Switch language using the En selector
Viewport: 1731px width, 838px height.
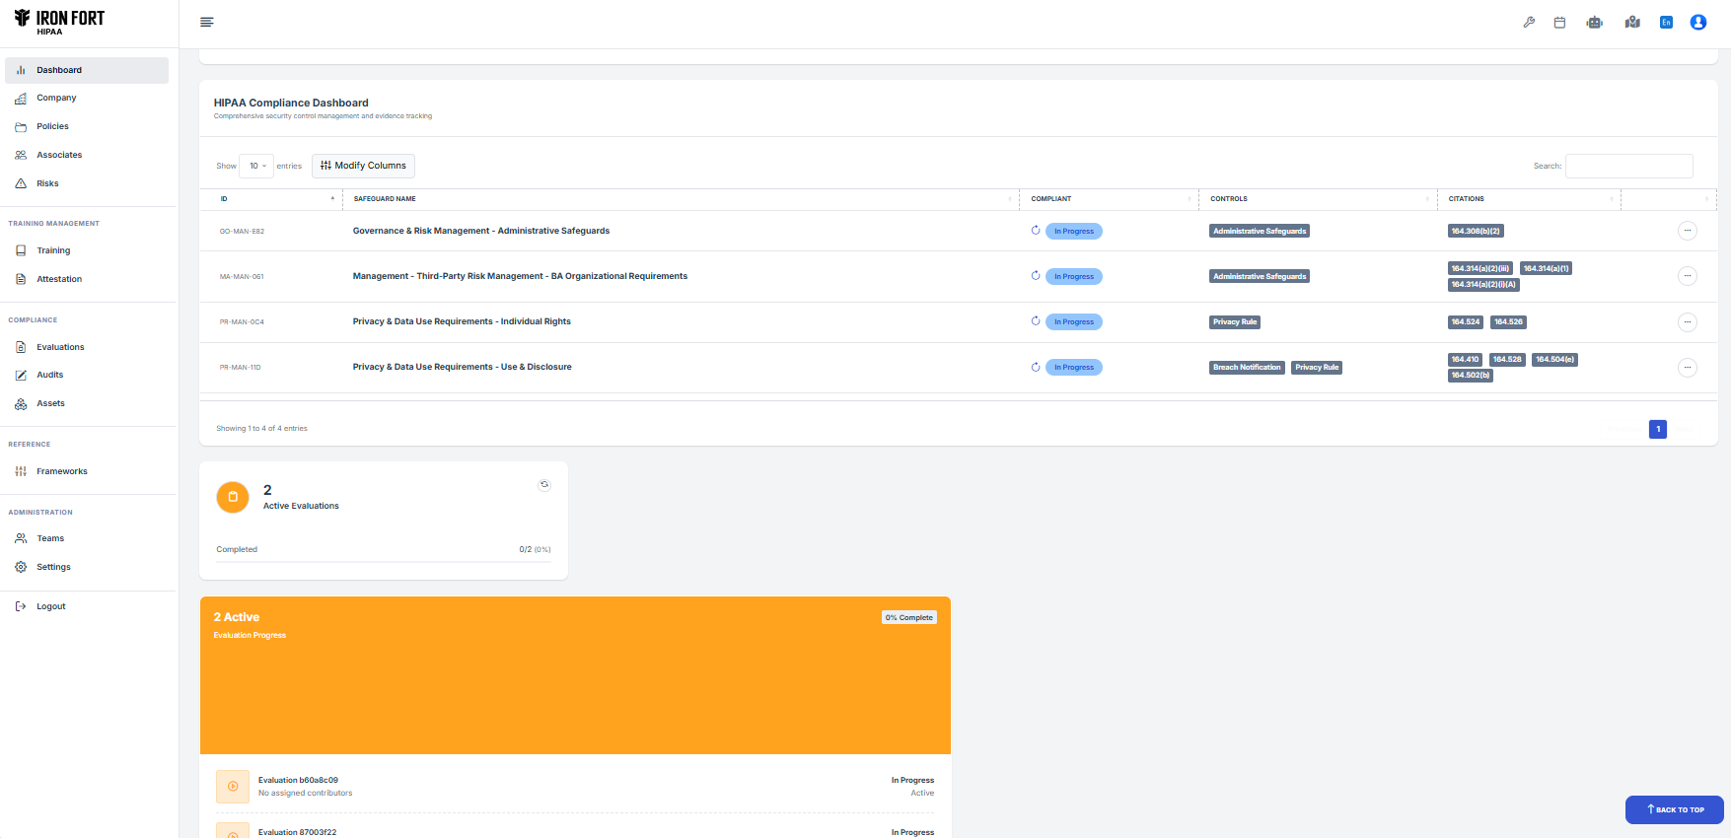point(1666,22)
